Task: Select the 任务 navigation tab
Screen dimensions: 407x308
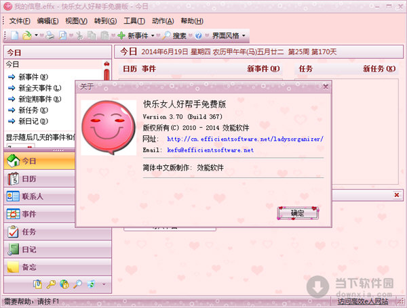Action: coord(58,232)
